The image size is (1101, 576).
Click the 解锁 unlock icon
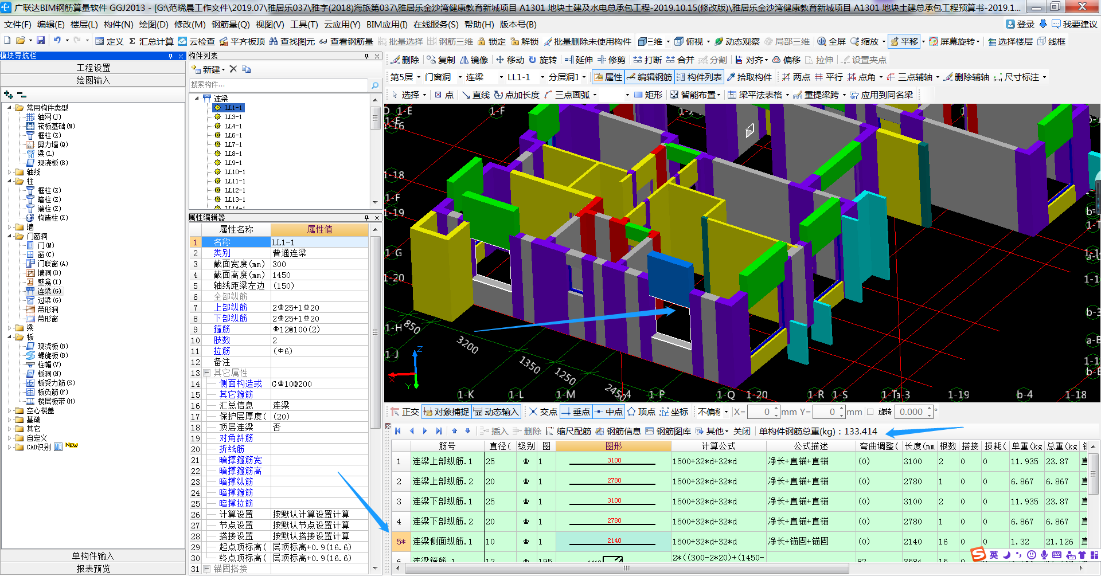[x=525, y=41]
